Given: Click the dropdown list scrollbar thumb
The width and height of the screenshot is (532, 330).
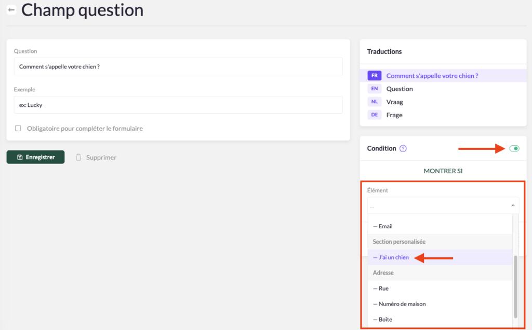Looking at the screenshot, I should (x=515, y=286).
